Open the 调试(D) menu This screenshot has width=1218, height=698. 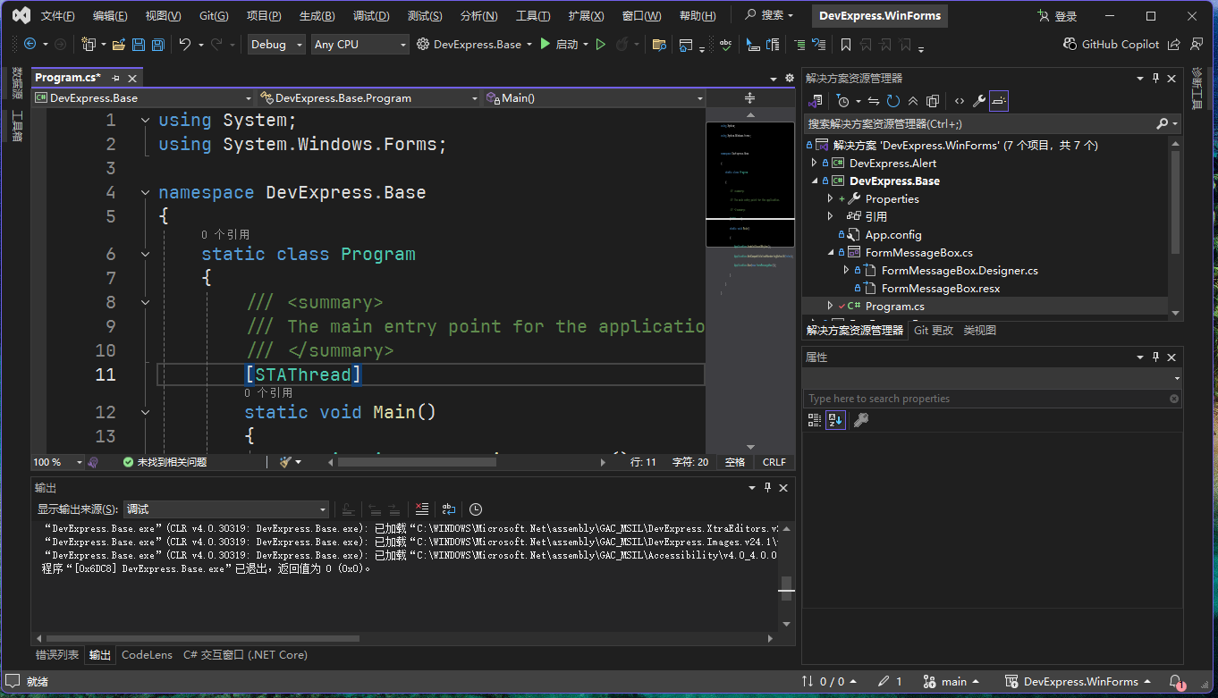371,16
